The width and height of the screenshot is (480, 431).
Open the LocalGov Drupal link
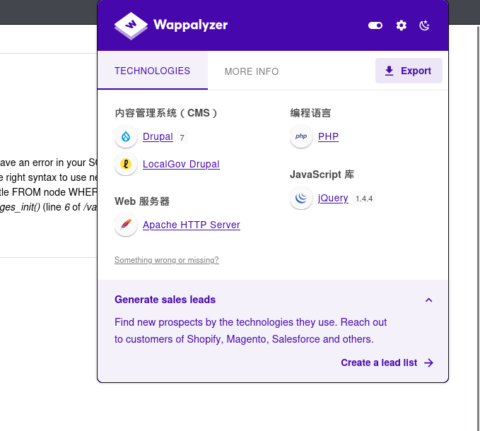click(181, 164)
